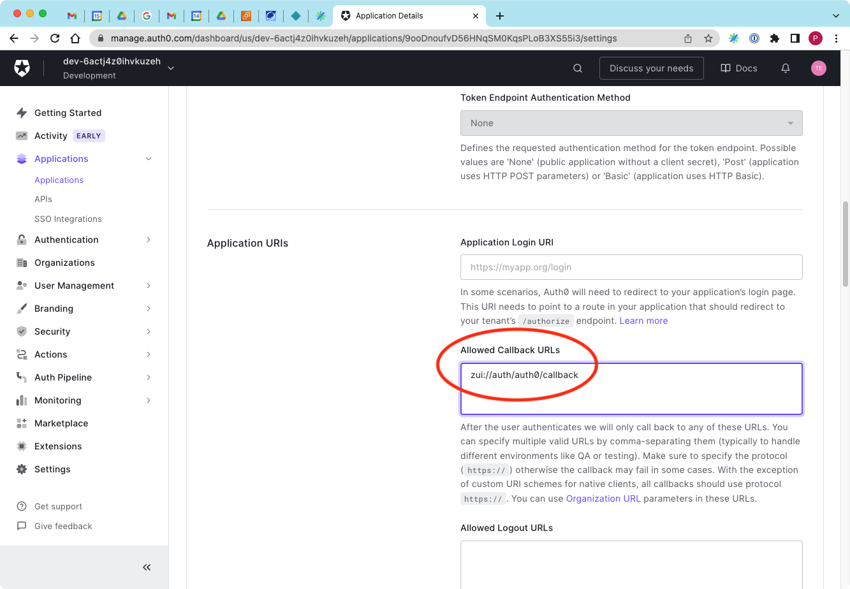
Task: Click the EARLY badge next to Activity
Action: coord(89,136)
